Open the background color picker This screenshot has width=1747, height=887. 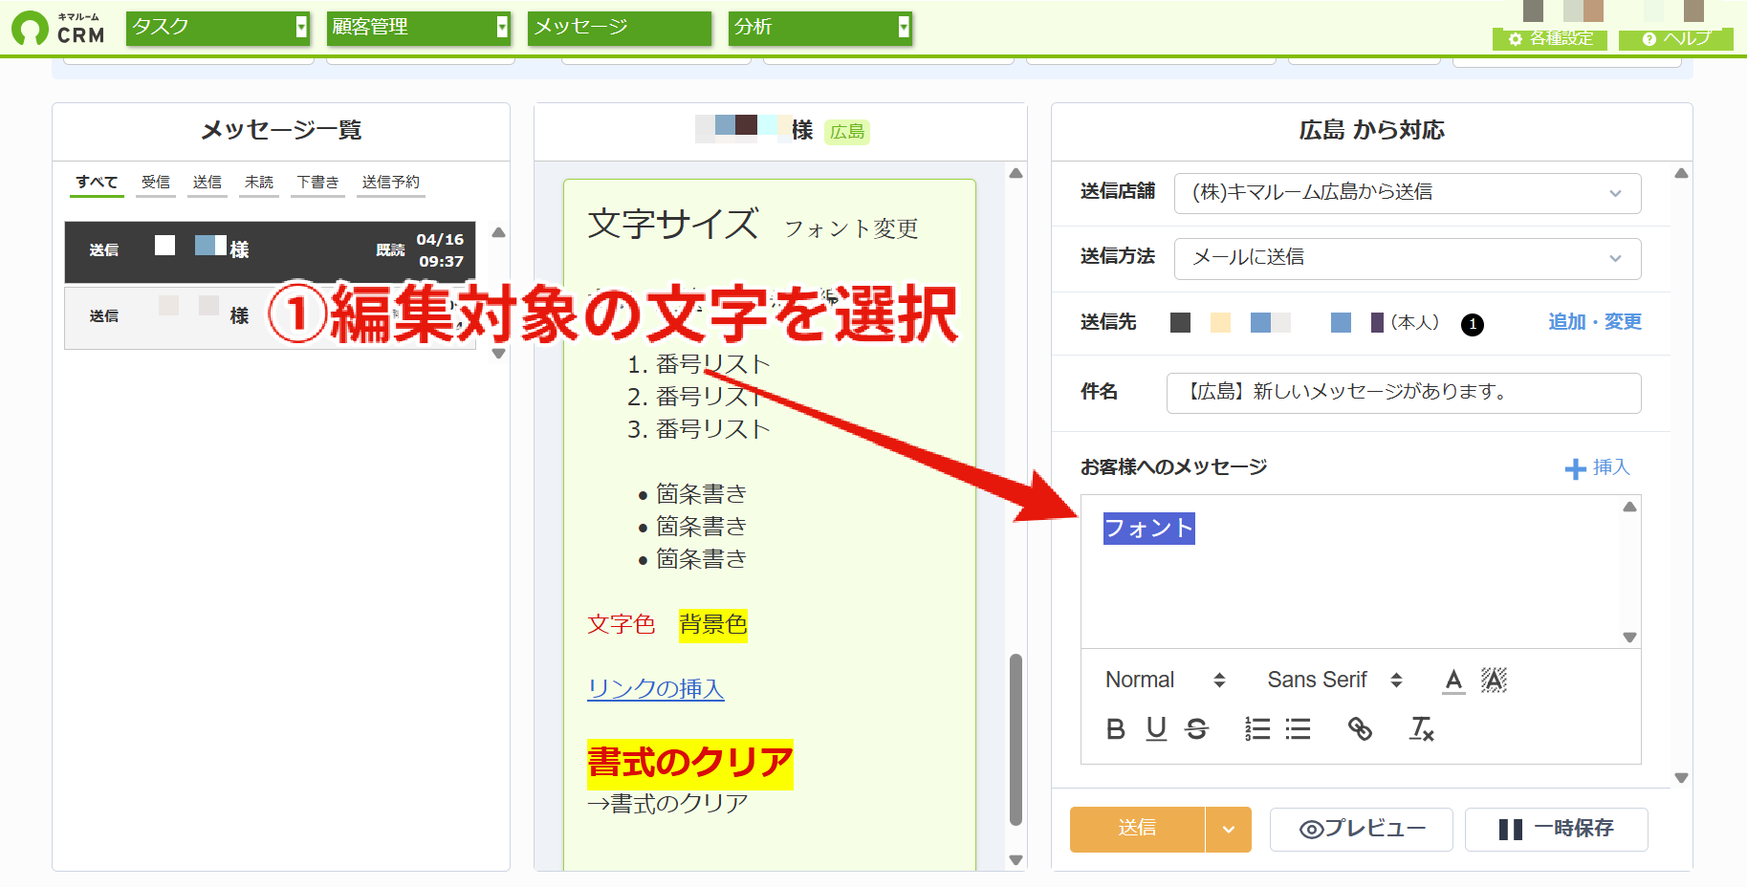click(1494, 680)
